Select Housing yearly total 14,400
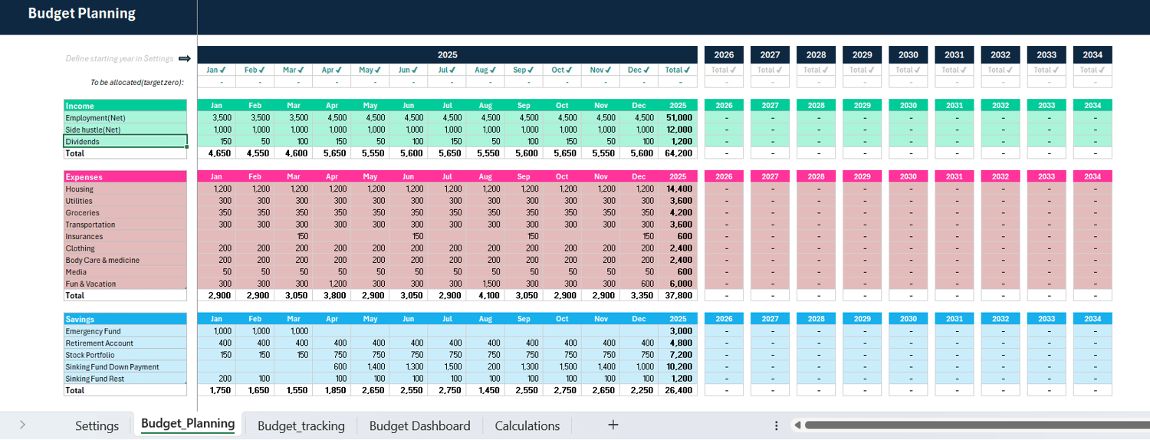This screenshot has width=1150, height=440. pos(678,189)
